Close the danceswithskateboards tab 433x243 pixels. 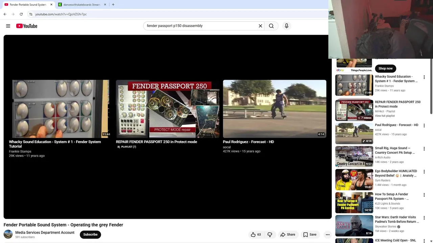[105, 5]
